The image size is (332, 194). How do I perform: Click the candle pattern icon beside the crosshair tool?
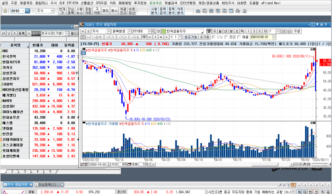click(150, 37)
